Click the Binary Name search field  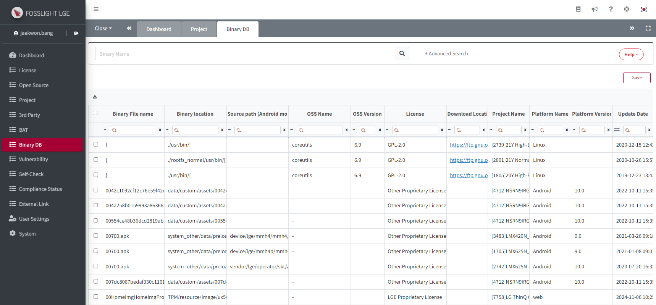coord(245,54)
